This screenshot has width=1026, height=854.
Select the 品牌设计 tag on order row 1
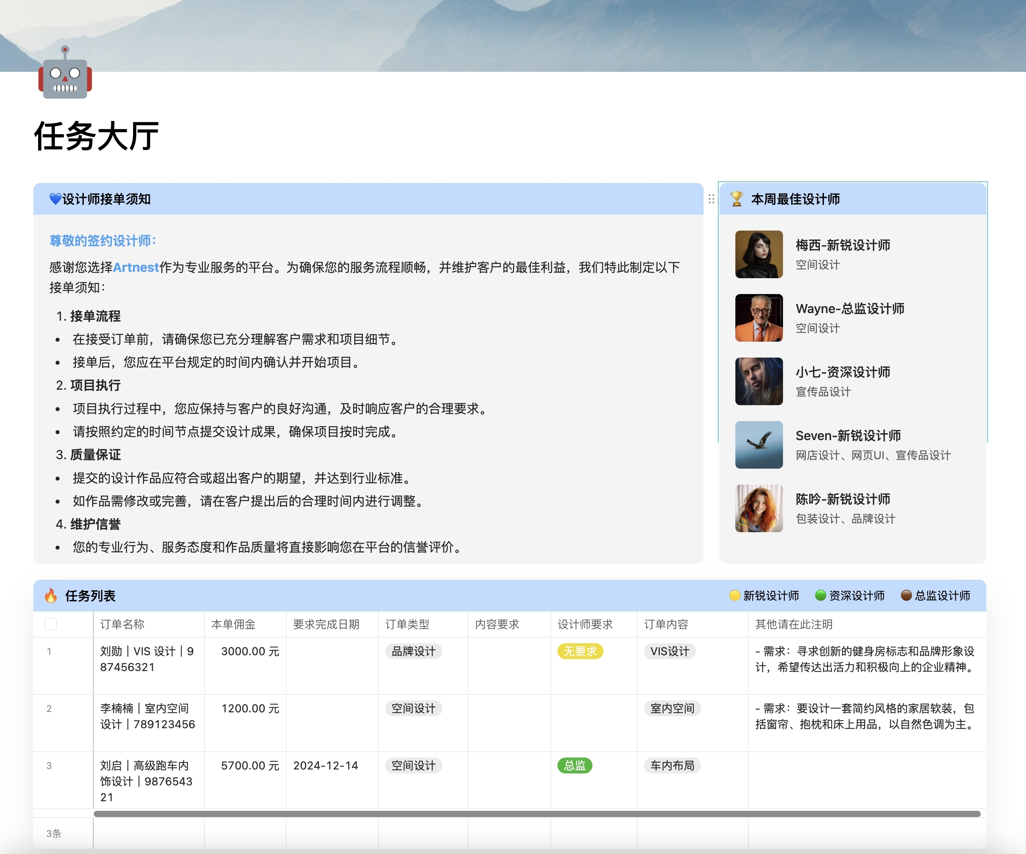(x=413, y=651)
